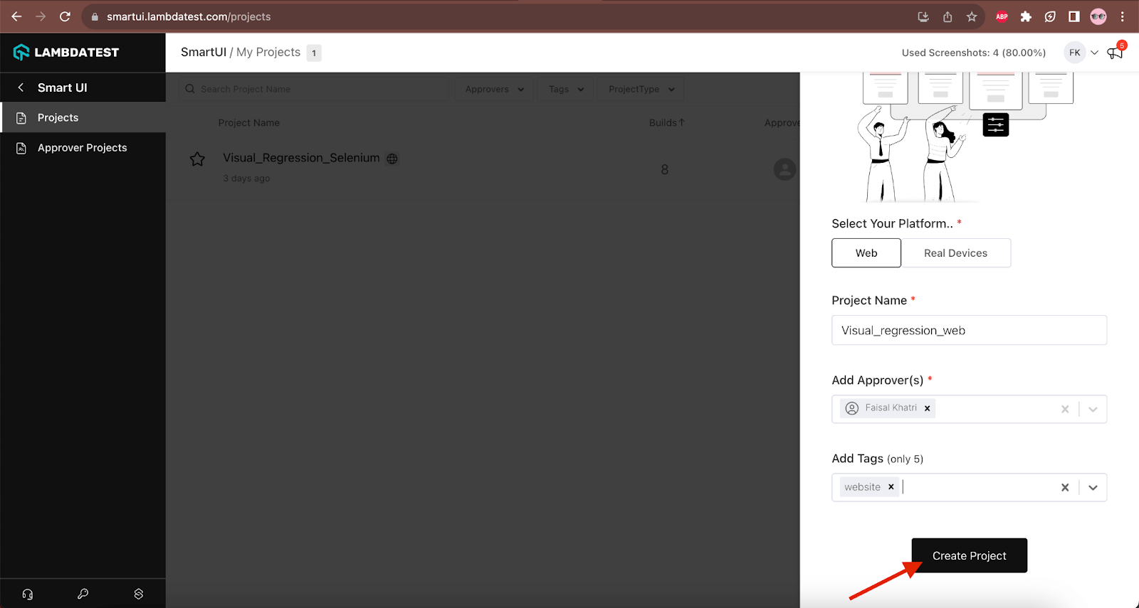Expand the user account menu chevron

pyautogui.click(x=1094, y=53)
